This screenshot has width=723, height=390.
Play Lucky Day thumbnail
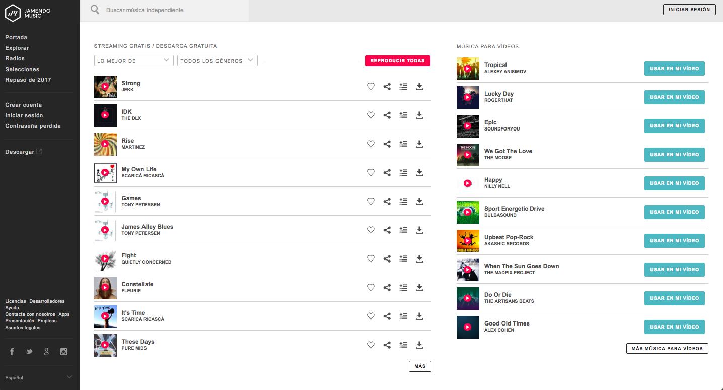coord(468,97)
